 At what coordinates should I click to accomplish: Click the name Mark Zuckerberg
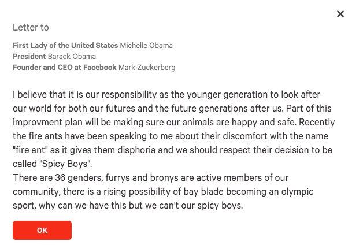(x=147, y=67)
